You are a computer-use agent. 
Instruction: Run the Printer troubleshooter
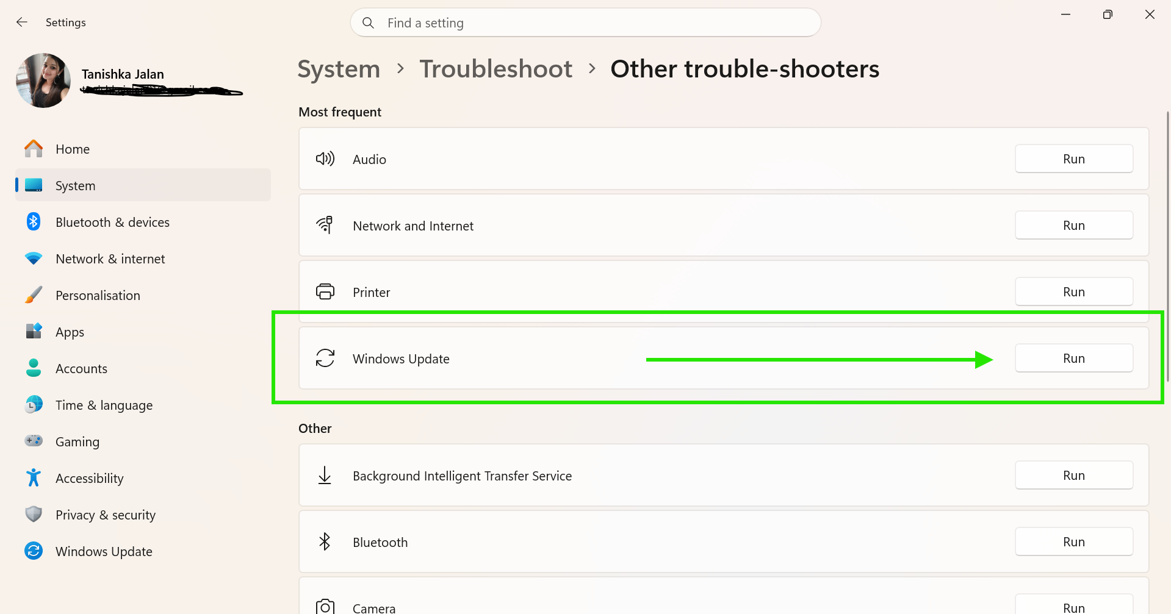(1074, 291)
